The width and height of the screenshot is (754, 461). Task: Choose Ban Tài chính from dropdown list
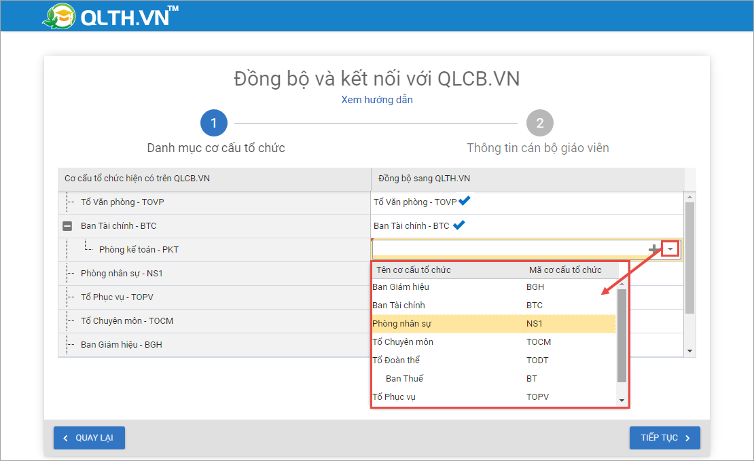point(494,306)
